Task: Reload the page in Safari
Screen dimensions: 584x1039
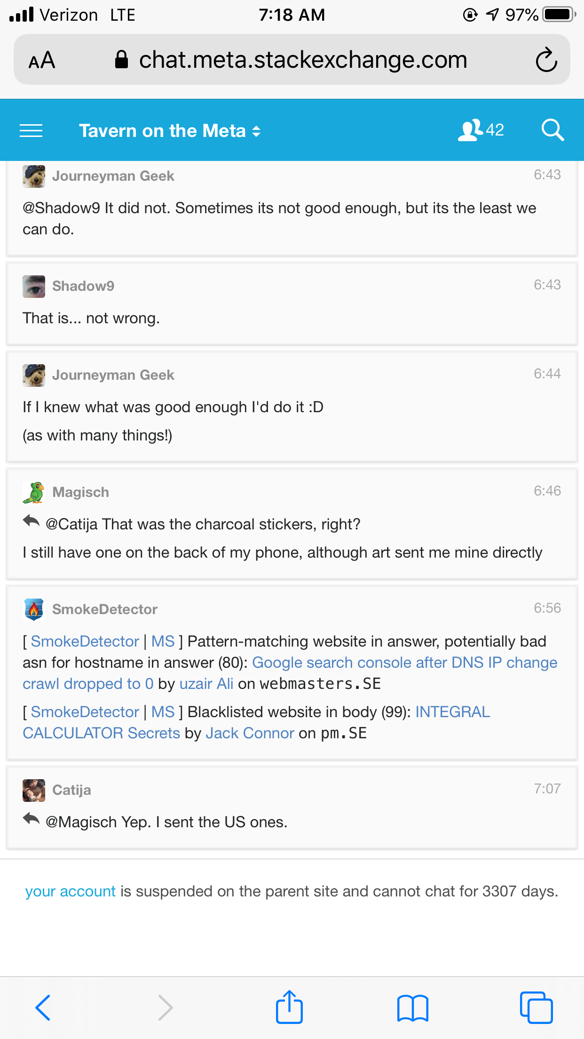Action: pyautogui.click(x=546, y=60)
